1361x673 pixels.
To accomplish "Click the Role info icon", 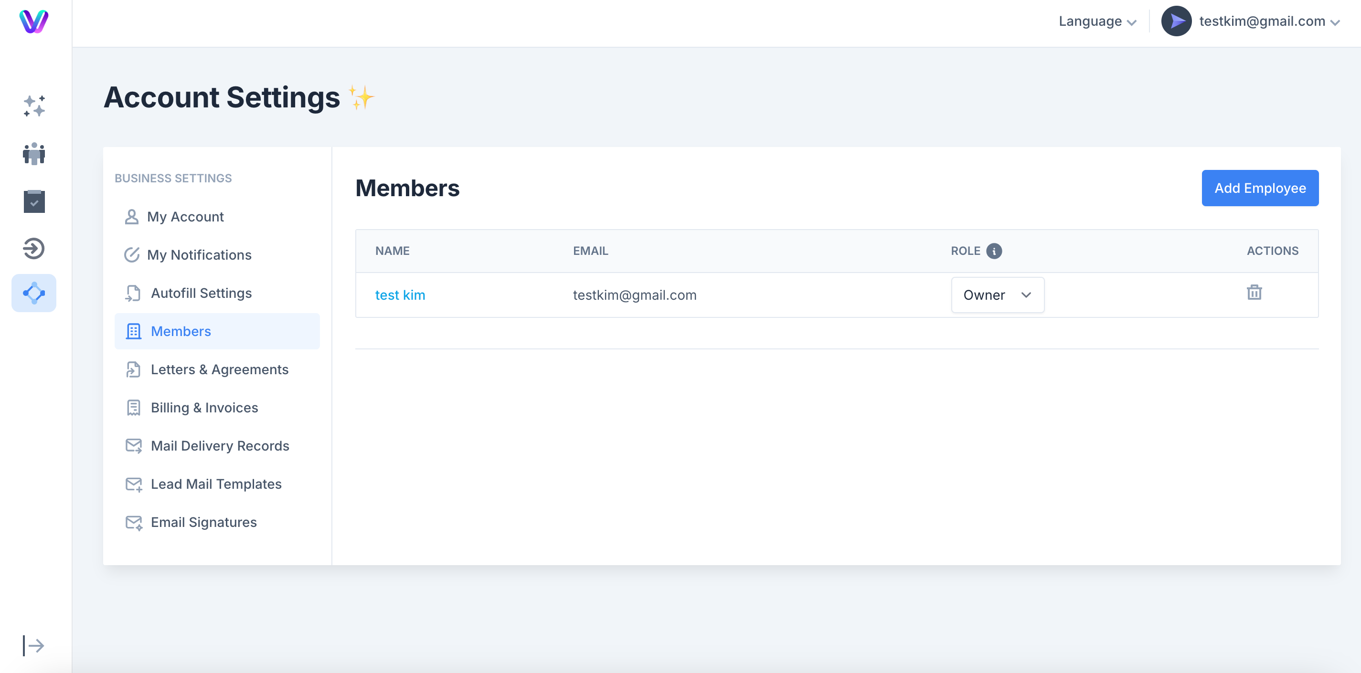I will [x=994, y=251].
